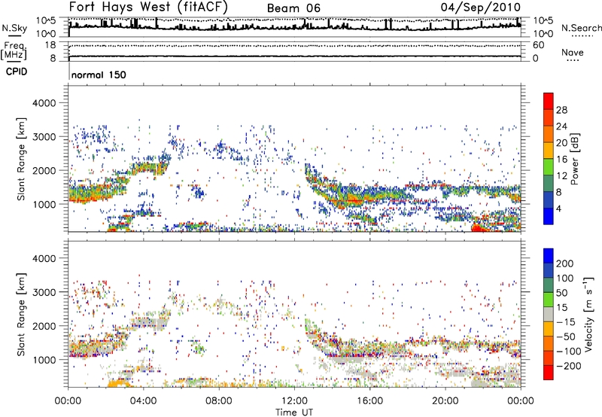
Task: Click the 'Power [dB]' colorbar title
Action: tap(575, 159)
